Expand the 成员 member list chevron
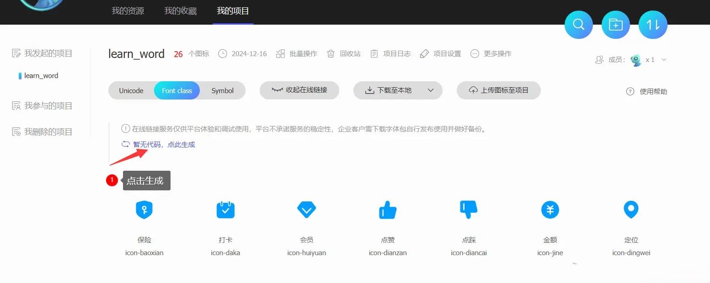The height and width of the screenshot is (283, 710). coord(664,59)
